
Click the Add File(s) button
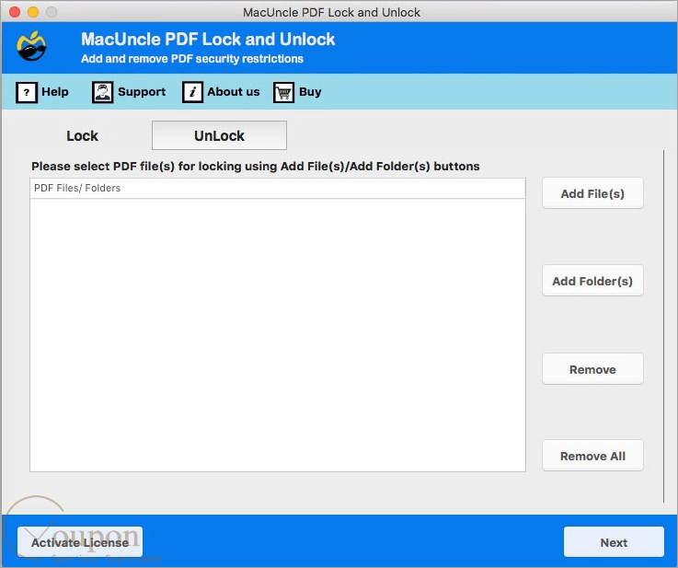pyautogui.click(x=592, y=193)
